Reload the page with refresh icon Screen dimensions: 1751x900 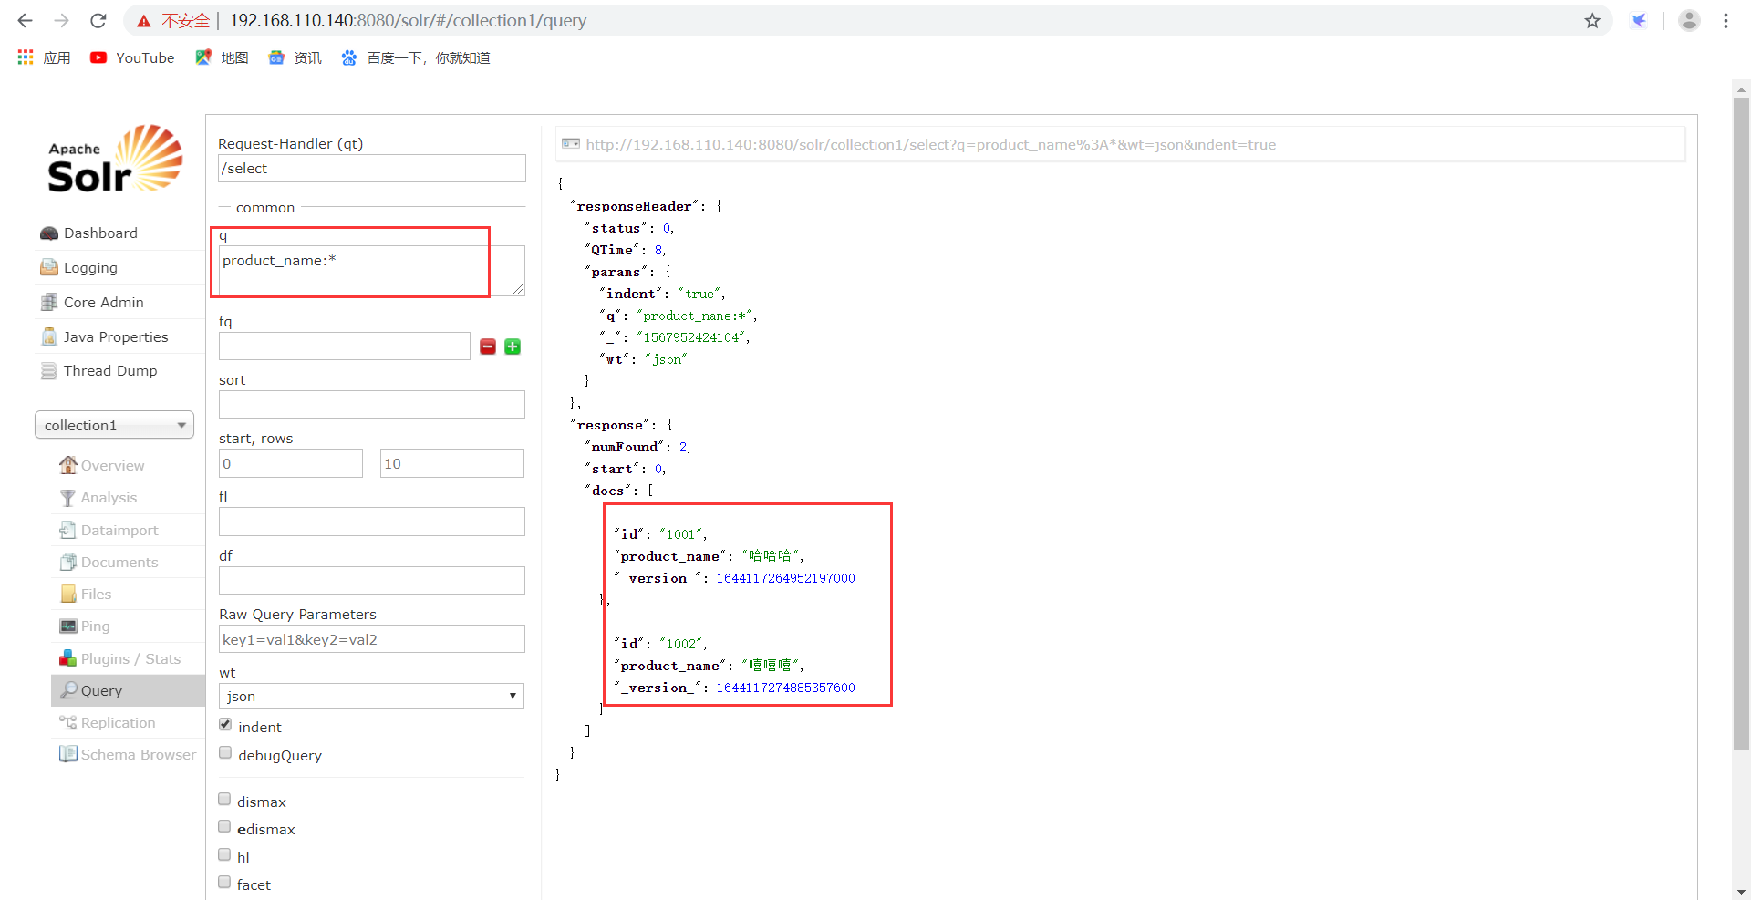click(x=98, y=20)
